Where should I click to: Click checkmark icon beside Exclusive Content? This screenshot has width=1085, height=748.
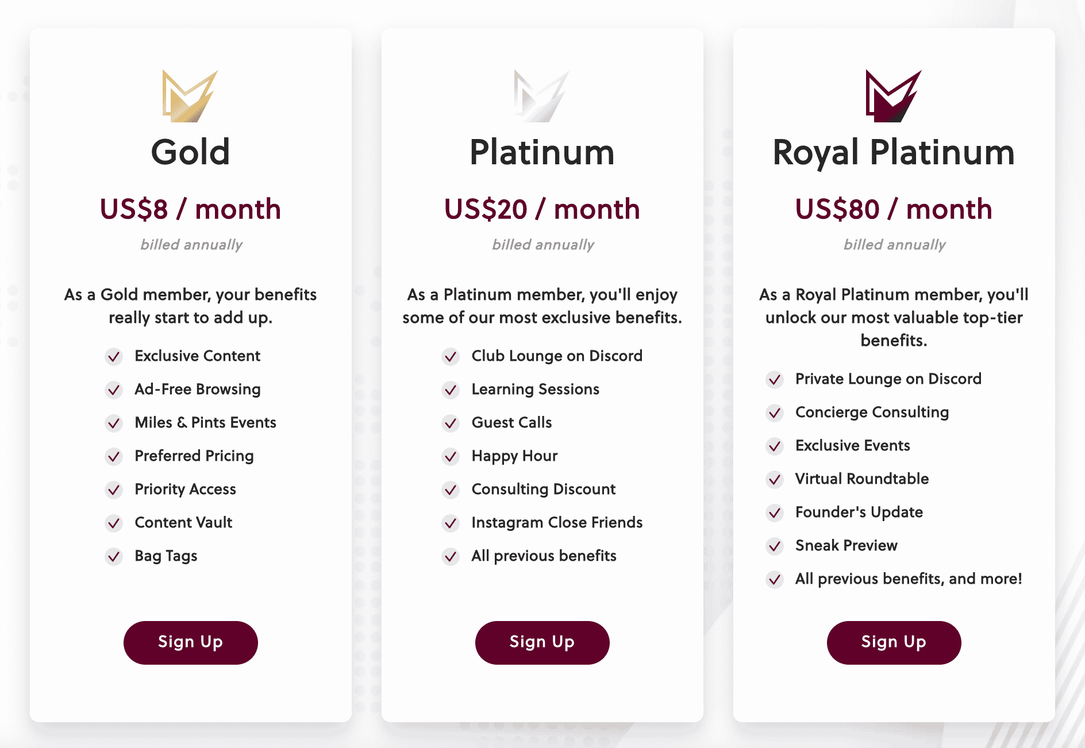click(x=114, y=357)
